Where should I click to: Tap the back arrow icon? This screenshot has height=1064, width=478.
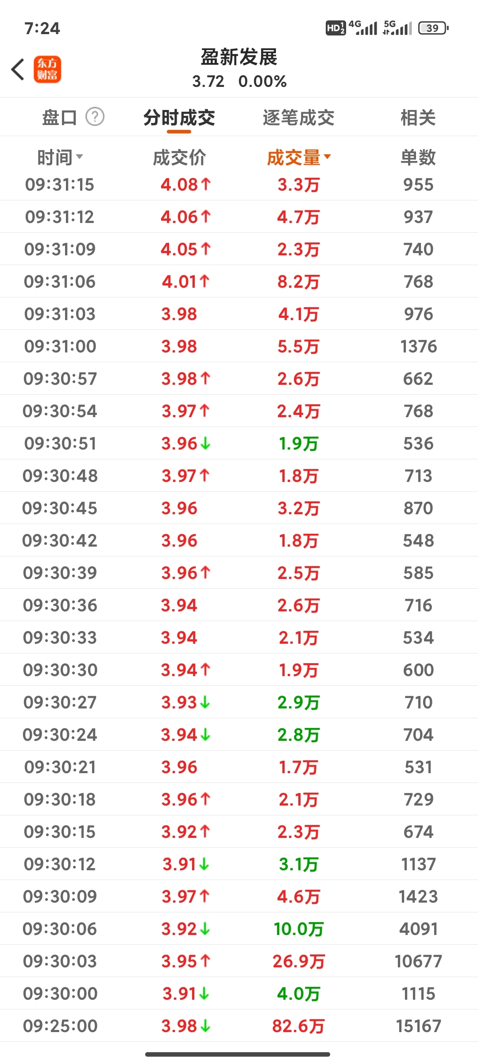18,70
